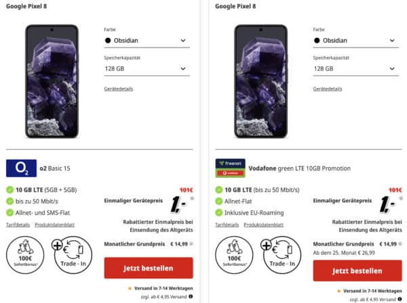The width and height of the screenshot is (407, 303).
Task: Open info icon beside o2 shipping cost
Action: click(x=191, y=296)
